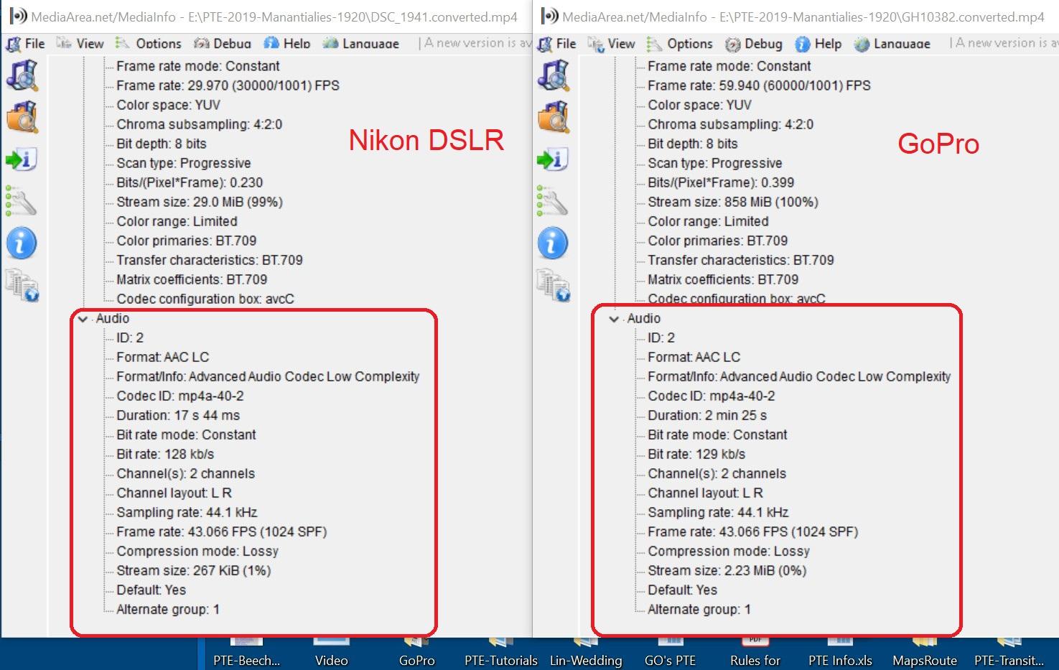1059x670 pixels.
Task: Click Open File icon in DSC_1941 window sidebar
Action: tap(22, 75)
